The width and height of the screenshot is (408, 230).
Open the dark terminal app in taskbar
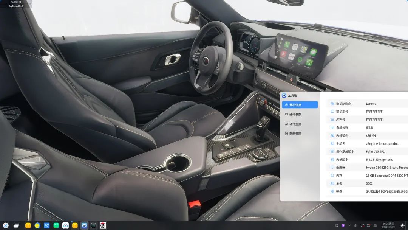(94, 225)
